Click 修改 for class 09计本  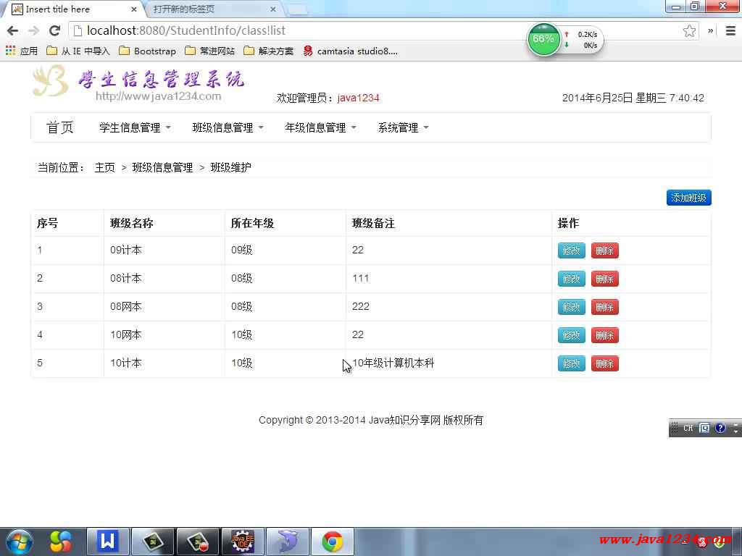571,250
